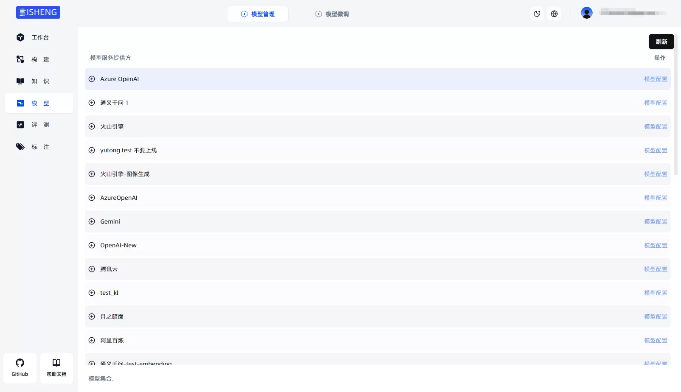Click the globe language icon
This screenshot has width=681, height=392.
pyautogui.click(x=554, y=14)
